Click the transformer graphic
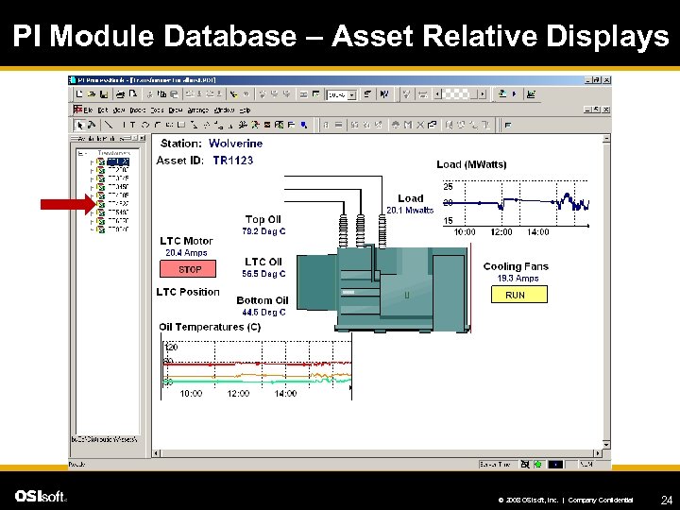 [x=382, y=289]
